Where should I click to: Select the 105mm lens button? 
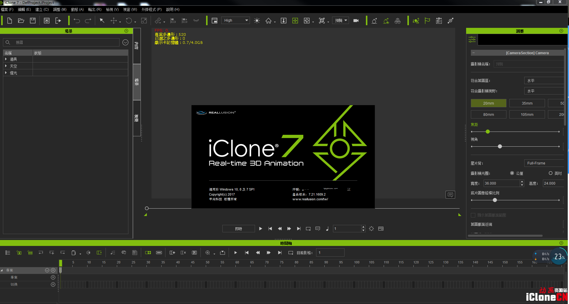click(527, 114)
